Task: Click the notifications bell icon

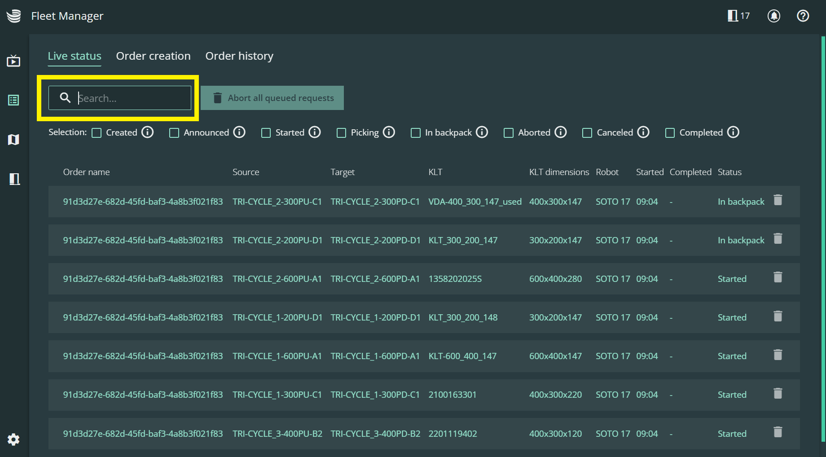Action: (773, 16)
